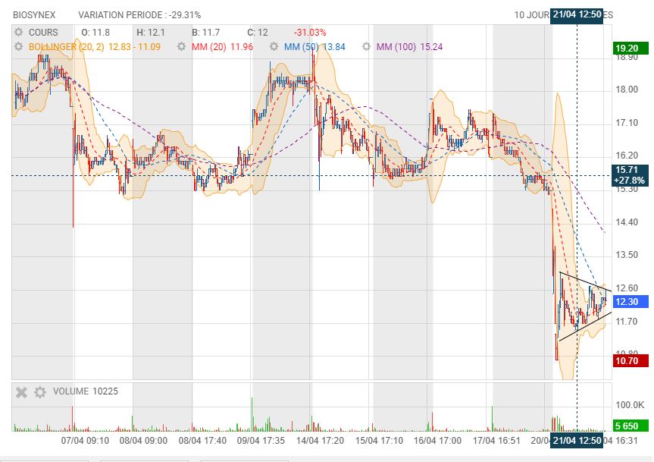
Task: Click the green 5 650 volume tag
Action: [631, 426]
